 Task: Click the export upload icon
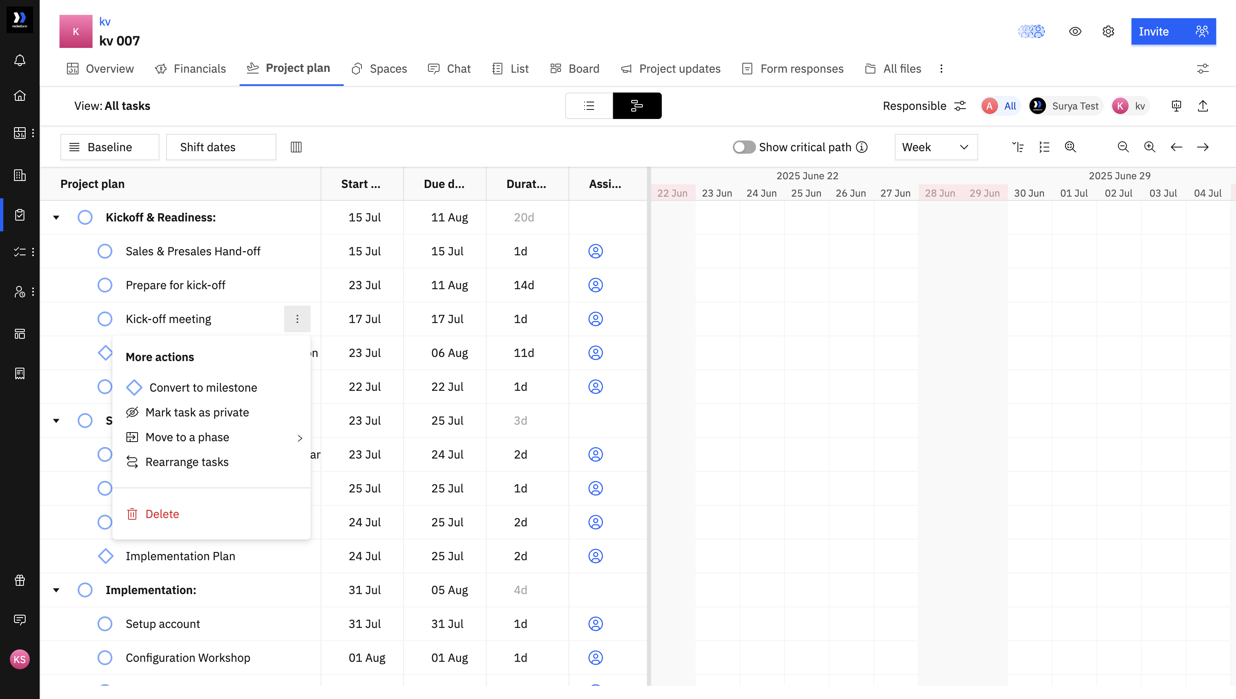(x=1203, y=106)
